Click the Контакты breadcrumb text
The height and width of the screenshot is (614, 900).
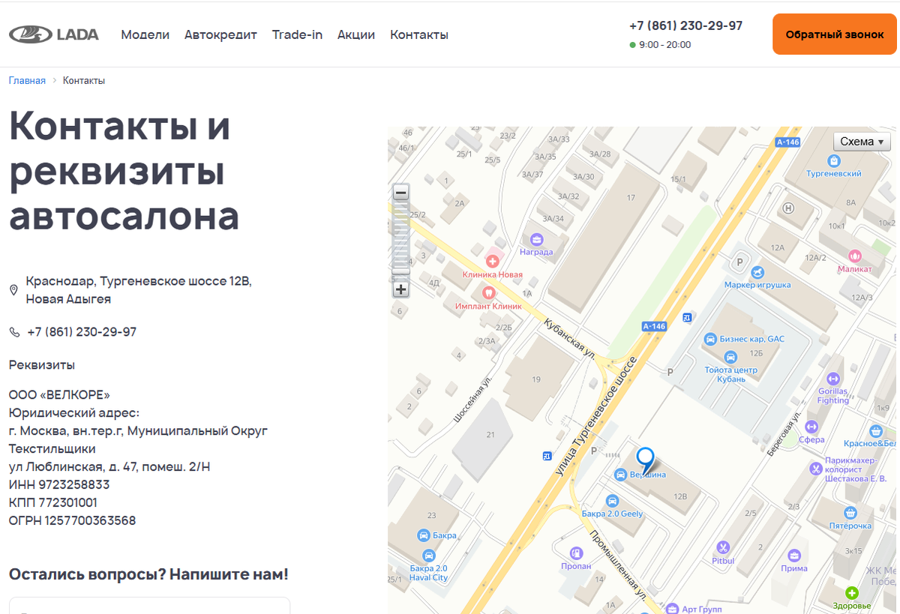coord(84,80)
